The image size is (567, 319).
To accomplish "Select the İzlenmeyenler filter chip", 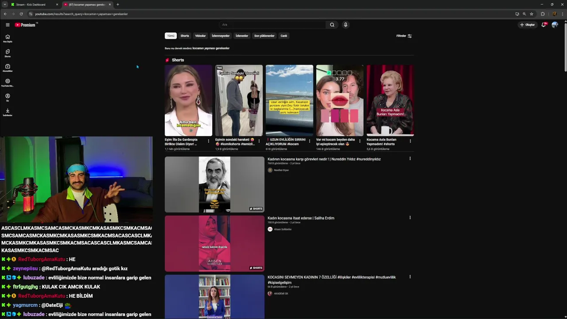I will 221,36.
